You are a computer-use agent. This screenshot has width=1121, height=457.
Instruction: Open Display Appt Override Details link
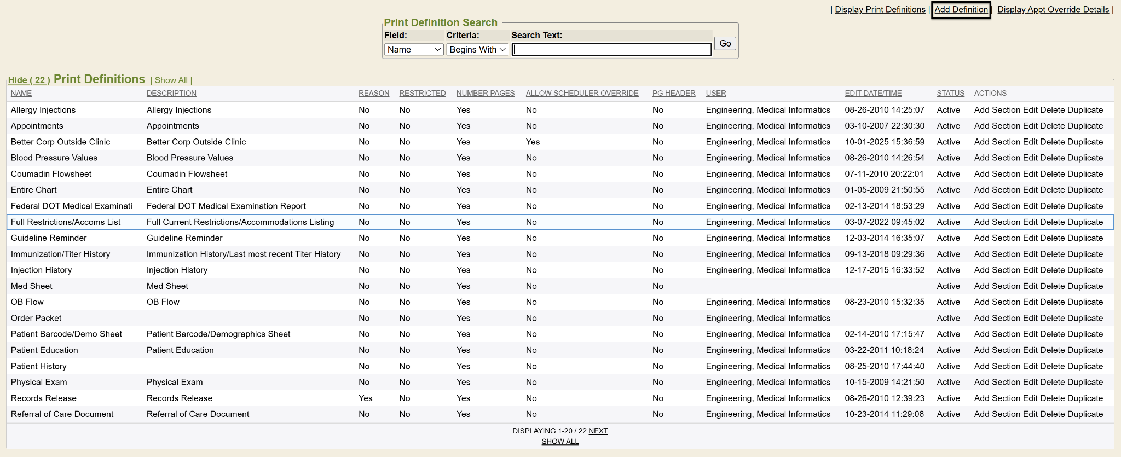point(1053,10)
